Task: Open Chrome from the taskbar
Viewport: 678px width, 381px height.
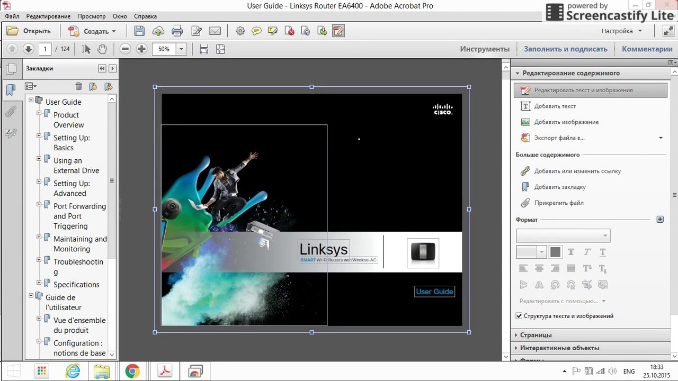Action: pos(132,371)
